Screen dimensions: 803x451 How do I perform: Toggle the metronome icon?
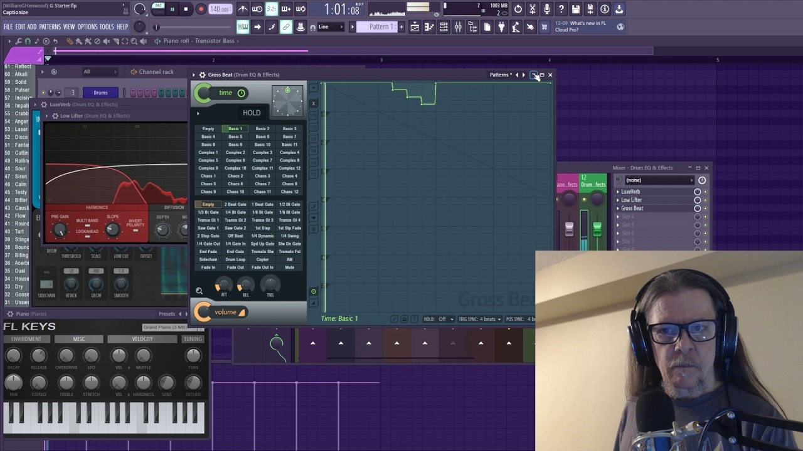[242, 9]
